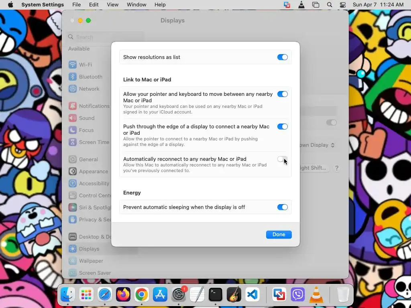Open TextEdit from the Dock

197,295
